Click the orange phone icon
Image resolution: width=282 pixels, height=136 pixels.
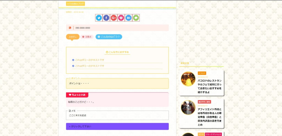pyautogui.click(x=70, y=28)
